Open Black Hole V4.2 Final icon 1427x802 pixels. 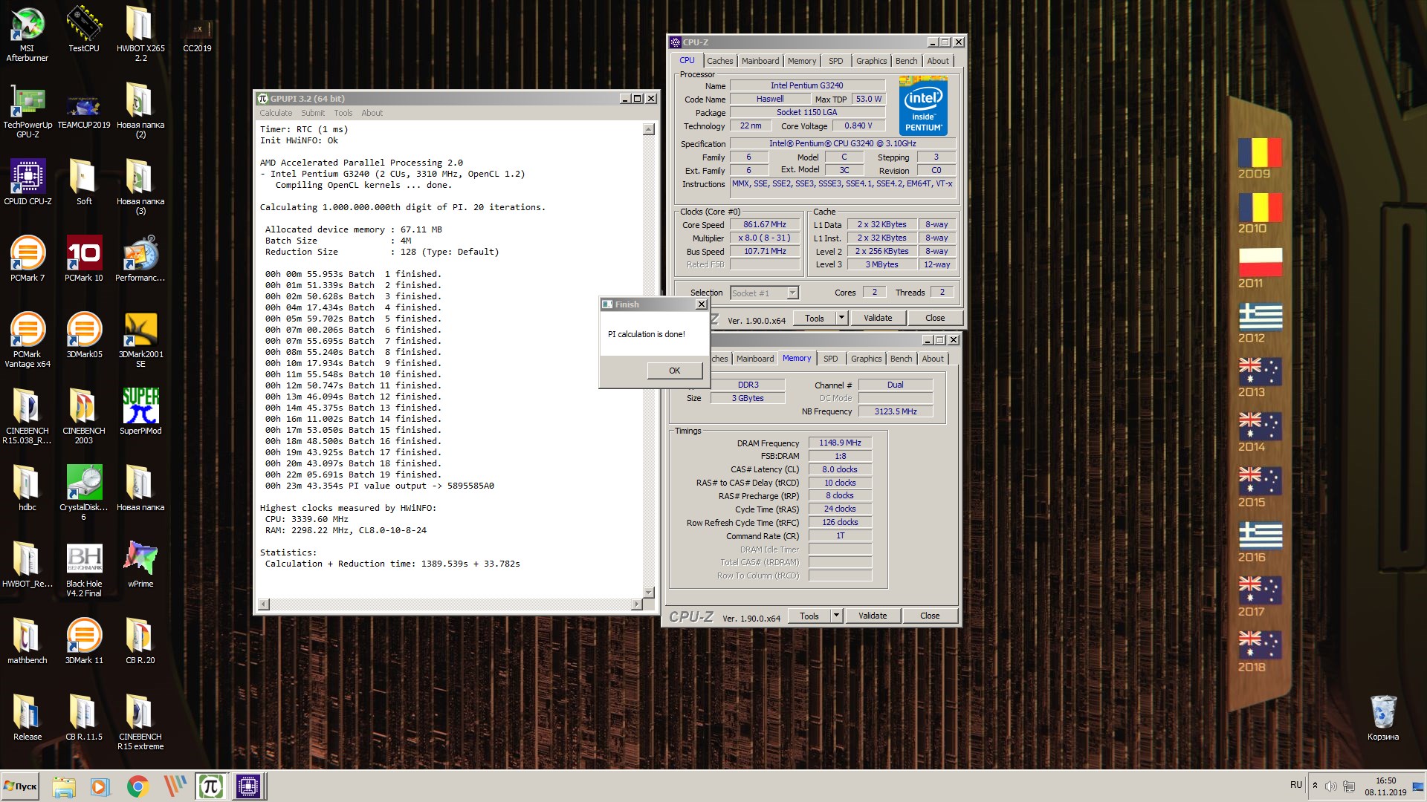(84, 570)
